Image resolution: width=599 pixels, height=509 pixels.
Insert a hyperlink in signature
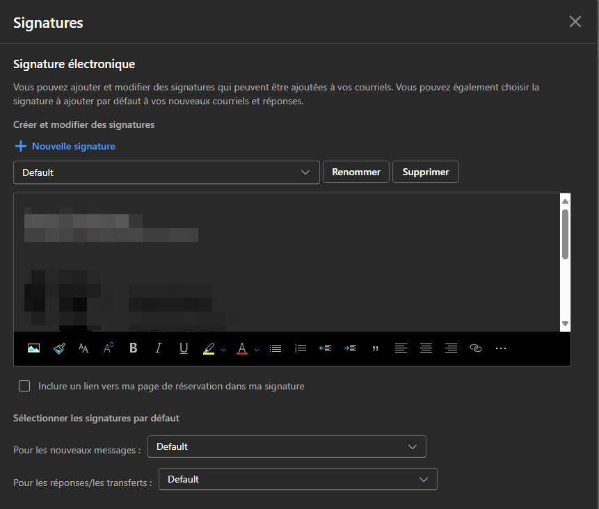476,348
